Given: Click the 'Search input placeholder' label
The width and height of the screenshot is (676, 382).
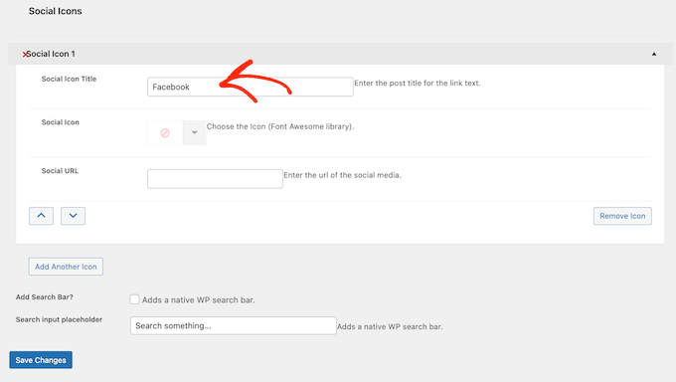Looking at the screenshot, I should pyautogui.click(x=59, y=319).
